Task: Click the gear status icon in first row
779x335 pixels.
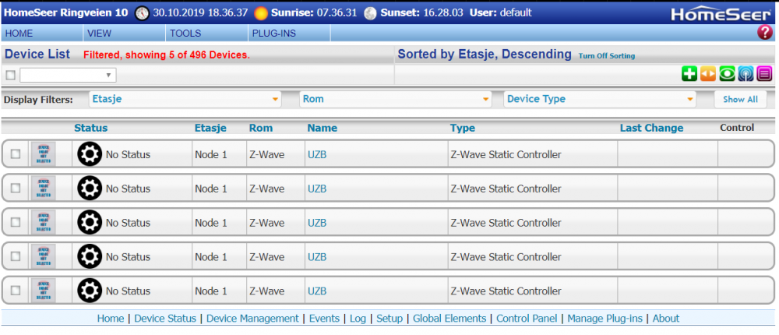Action: [x=90, y=154]
